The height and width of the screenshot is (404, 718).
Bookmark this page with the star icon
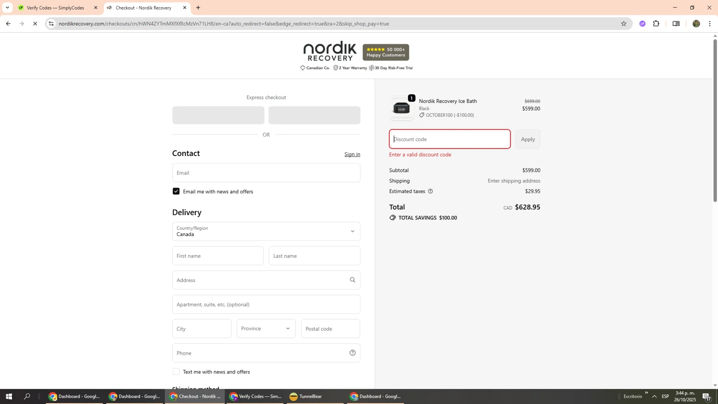[x=623, y=23]
